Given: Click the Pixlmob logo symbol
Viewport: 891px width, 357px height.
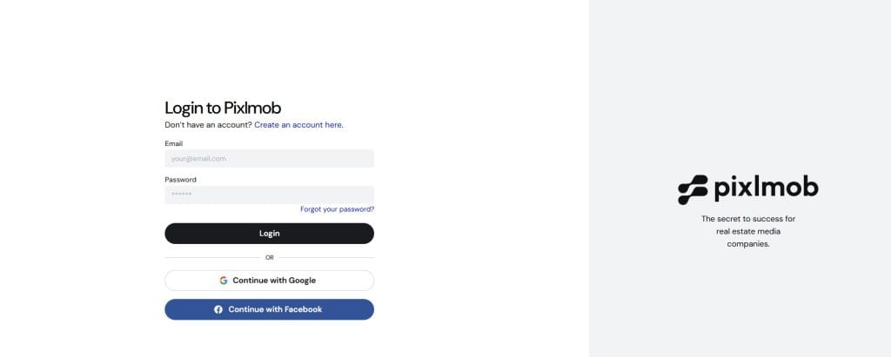Looking at the screenshot, I should point(693,189).
